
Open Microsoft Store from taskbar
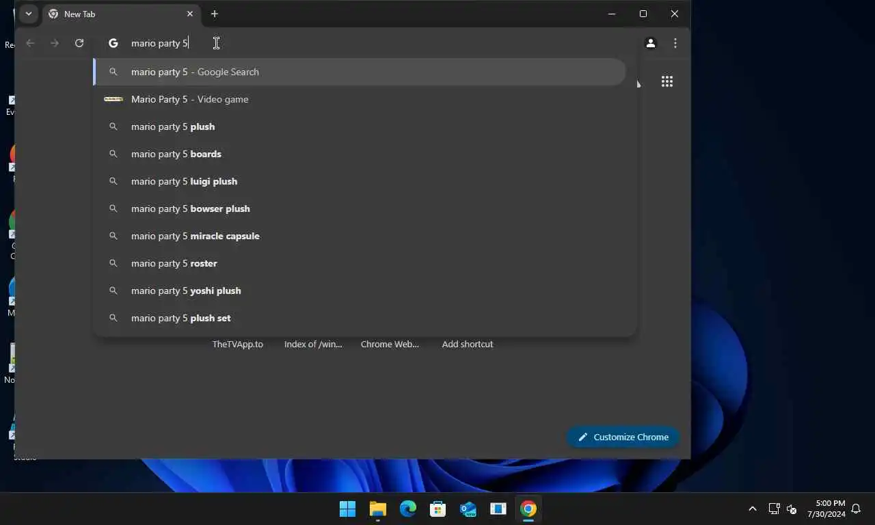pos(438,509)
